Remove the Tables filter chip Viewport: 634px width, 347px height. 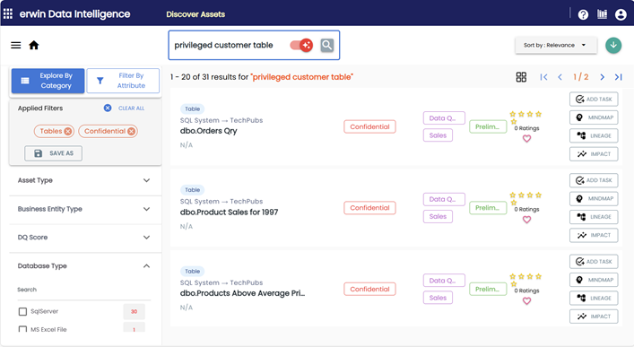tap(68, 131)
